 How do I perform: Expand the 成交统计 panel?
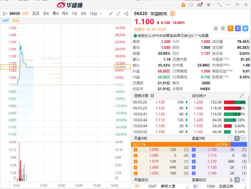pyautogui.click(x=242, y=96)
